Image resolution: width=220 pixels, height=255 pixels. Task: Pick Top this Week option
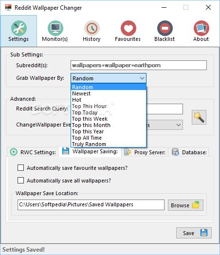109,119
